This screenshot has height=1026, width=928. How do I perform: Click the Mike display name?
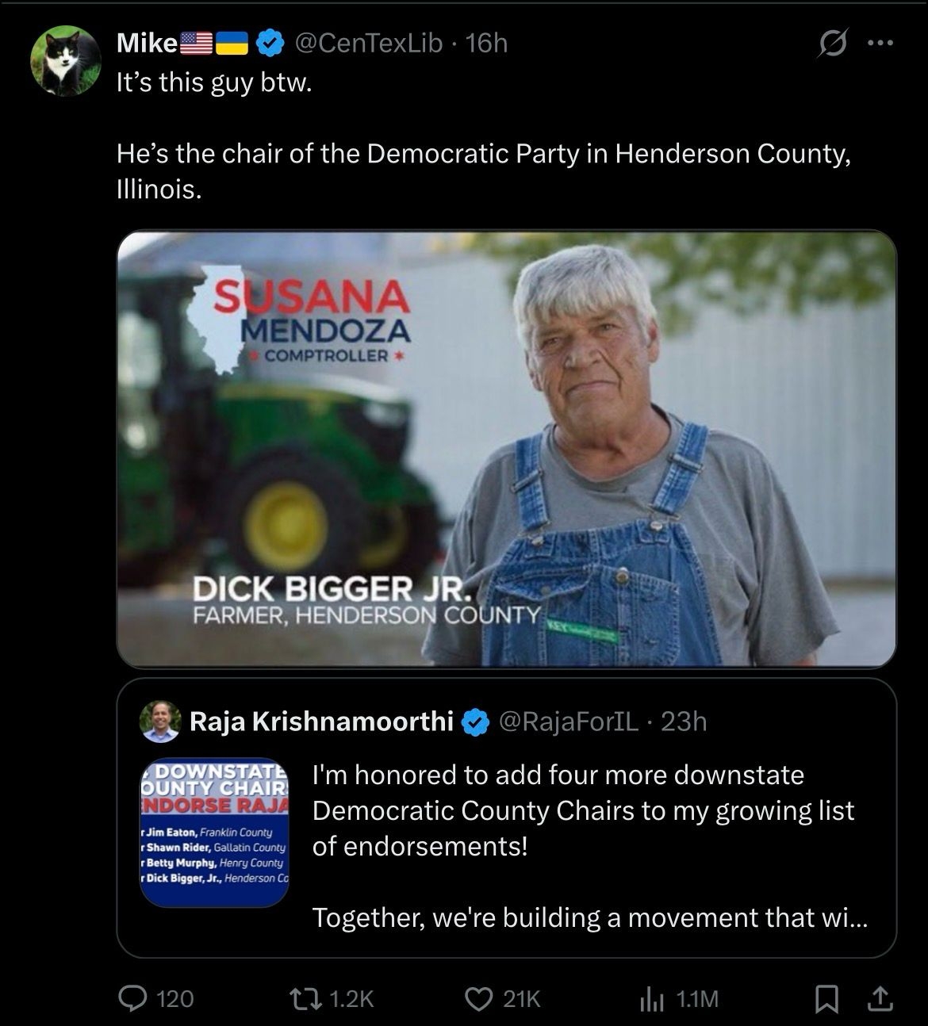(x=147, y=43)
